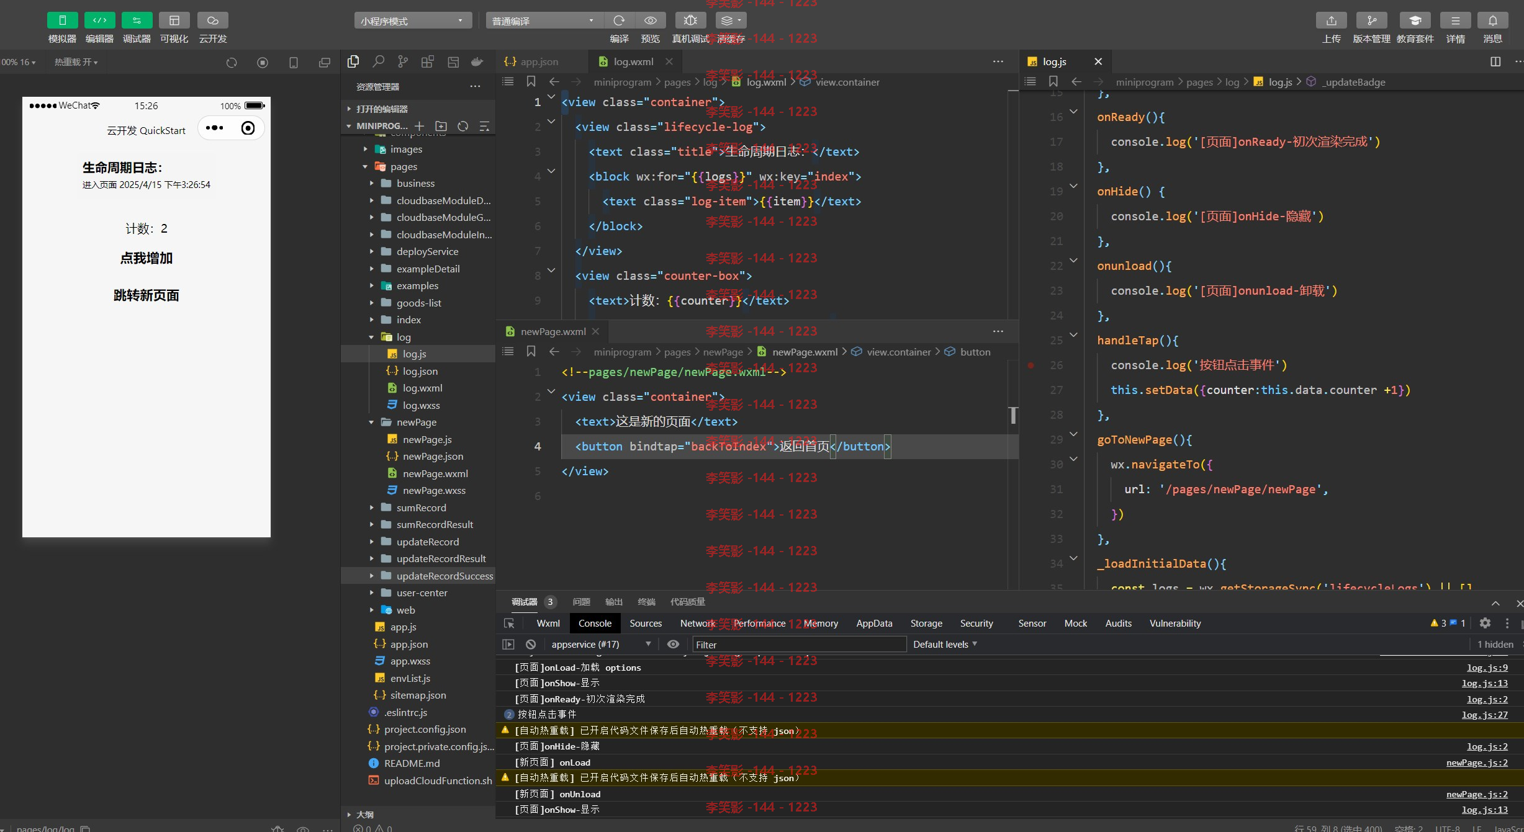This screenshot has width=1524, height=832.
Task: Switch to log.wxml editor tab
Action: 633,62
